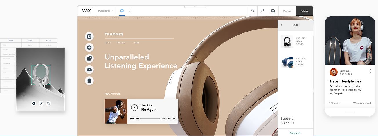Select the image edit brush icon

pyautogui.click(x=41, y=103)
